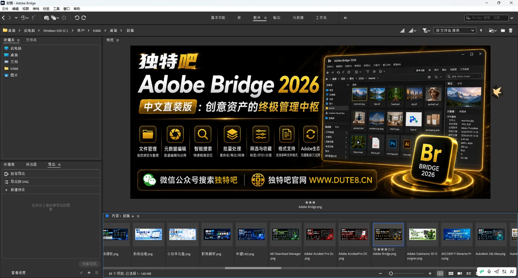Rotate image clockwise
This screenshot has height=278, width=518.
84,18
